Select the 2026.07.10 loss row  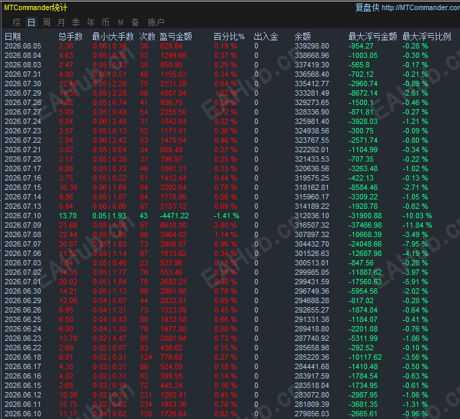pyautogui.click(x=230, y=216)
